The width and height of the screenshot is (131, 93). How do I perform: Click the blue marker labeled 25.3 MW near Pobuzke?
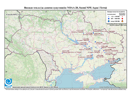[x=62, y=53]
